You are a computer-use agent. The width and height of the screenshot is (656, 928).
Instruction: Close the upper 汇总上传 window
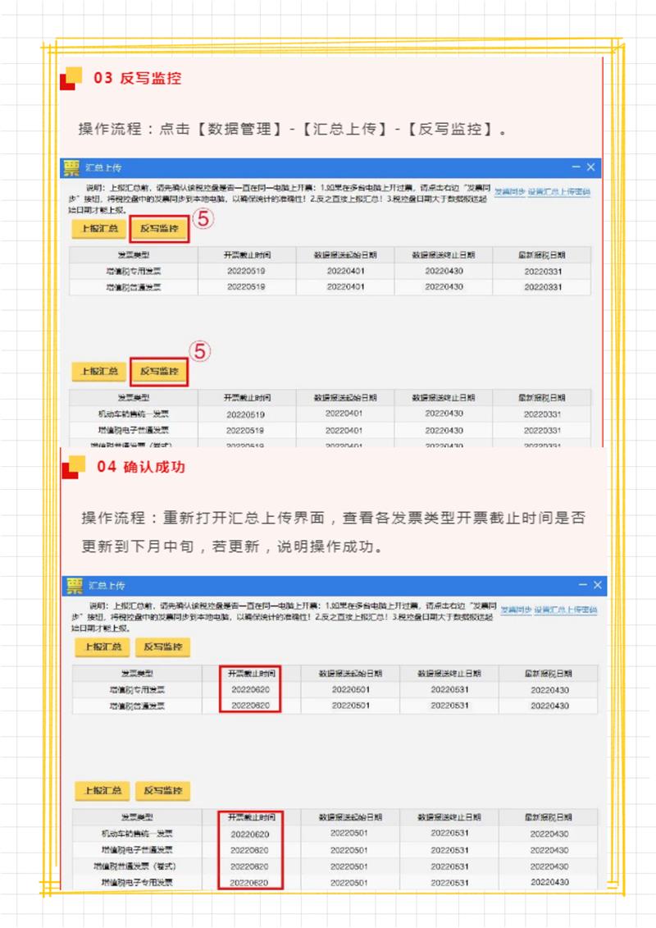[590, 167]
